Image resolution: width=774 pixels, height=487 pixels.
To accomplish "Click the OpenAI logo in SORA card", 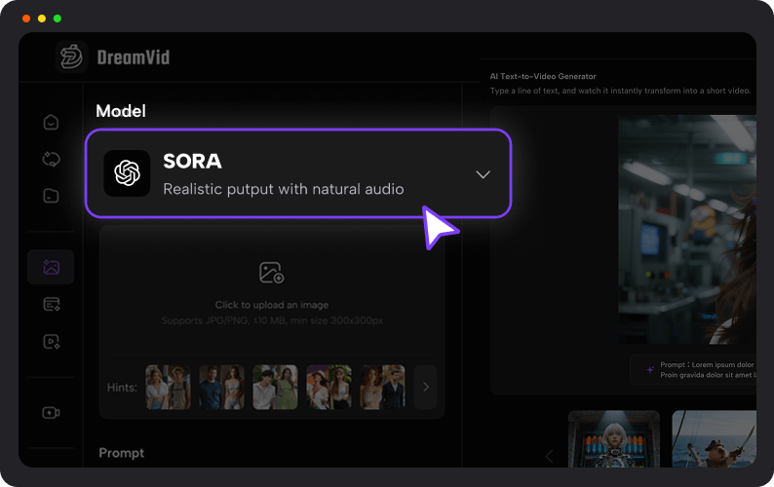I will point(127,173).
